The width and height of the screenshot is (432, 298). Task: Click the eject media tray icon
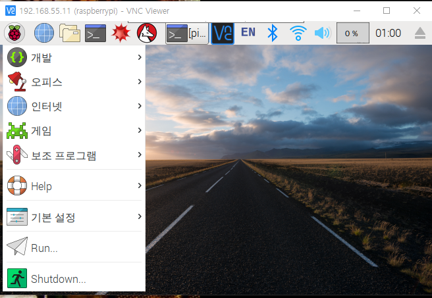[x=420, y=34]
